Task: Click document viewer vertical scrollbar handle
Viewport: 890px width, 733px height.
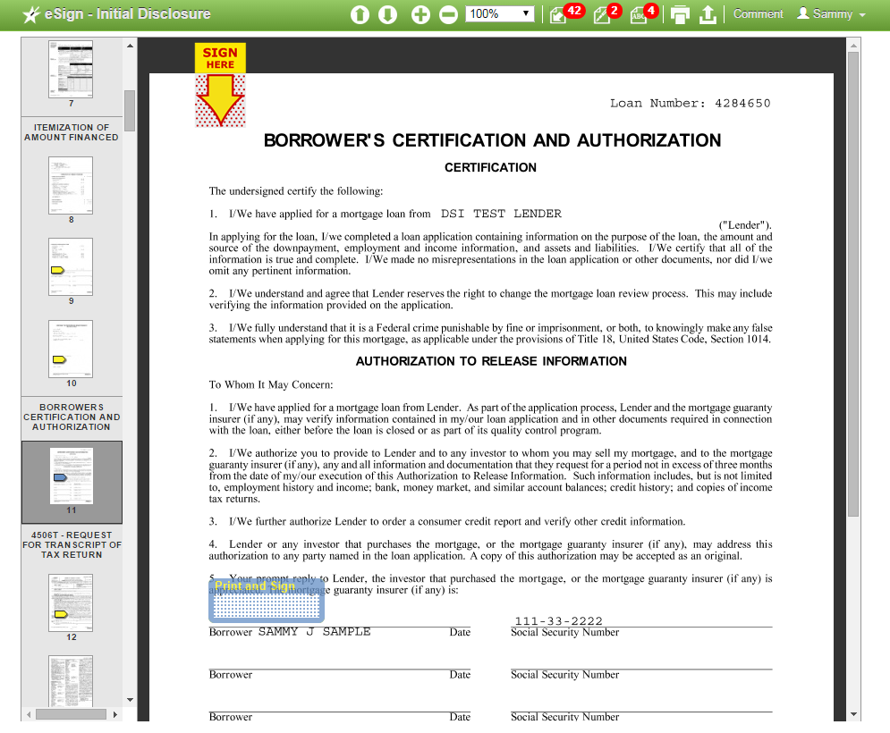Action: 853,284
